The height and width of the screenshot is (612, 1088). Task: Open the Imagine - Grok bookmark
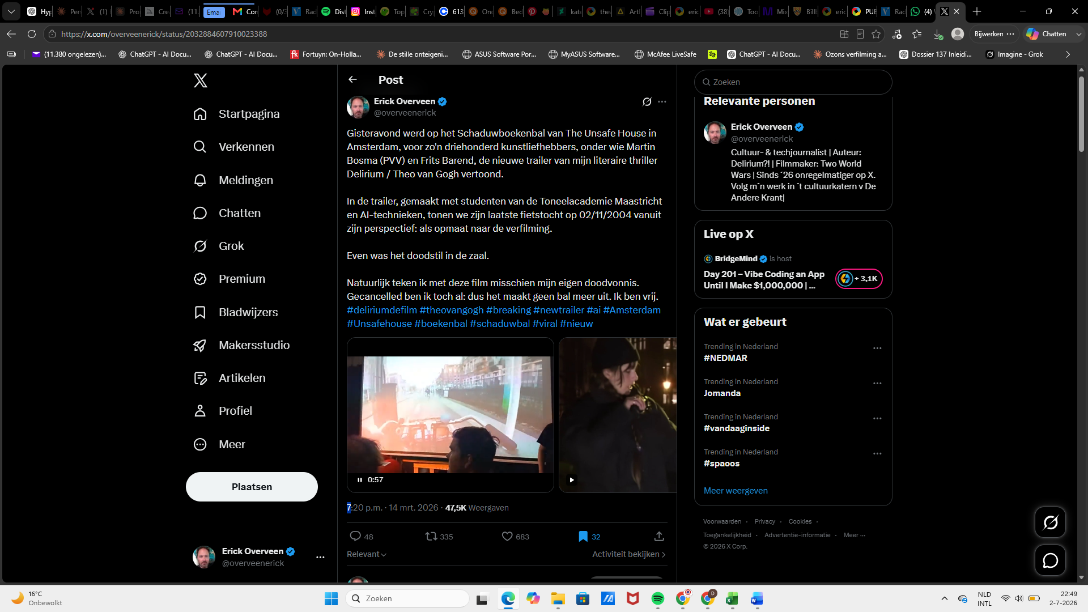click(x=1014, y=54)
